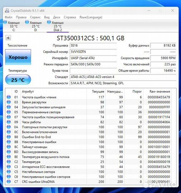Screen dimensions: 181x193
Task: Open the Язык(Language) menu
Action: pos(91,17)
